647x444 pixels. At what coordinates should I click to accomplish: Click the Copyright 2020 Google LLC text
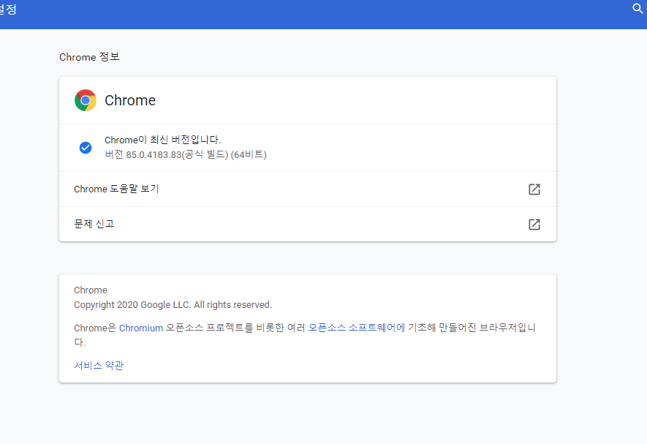click(x=173, y=305)
